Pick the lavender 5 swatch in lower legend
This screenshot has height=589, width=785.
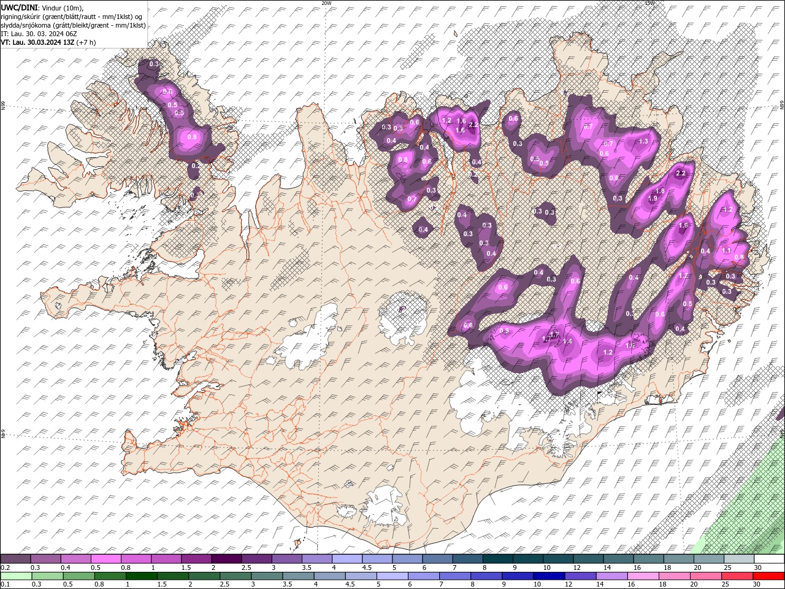point(392,576)
